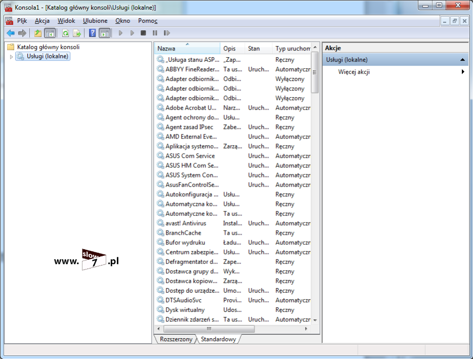Click the horizontal scrollbar thumb of services list
This screenshot has width=473, height=359.
[x=209, y=329]
